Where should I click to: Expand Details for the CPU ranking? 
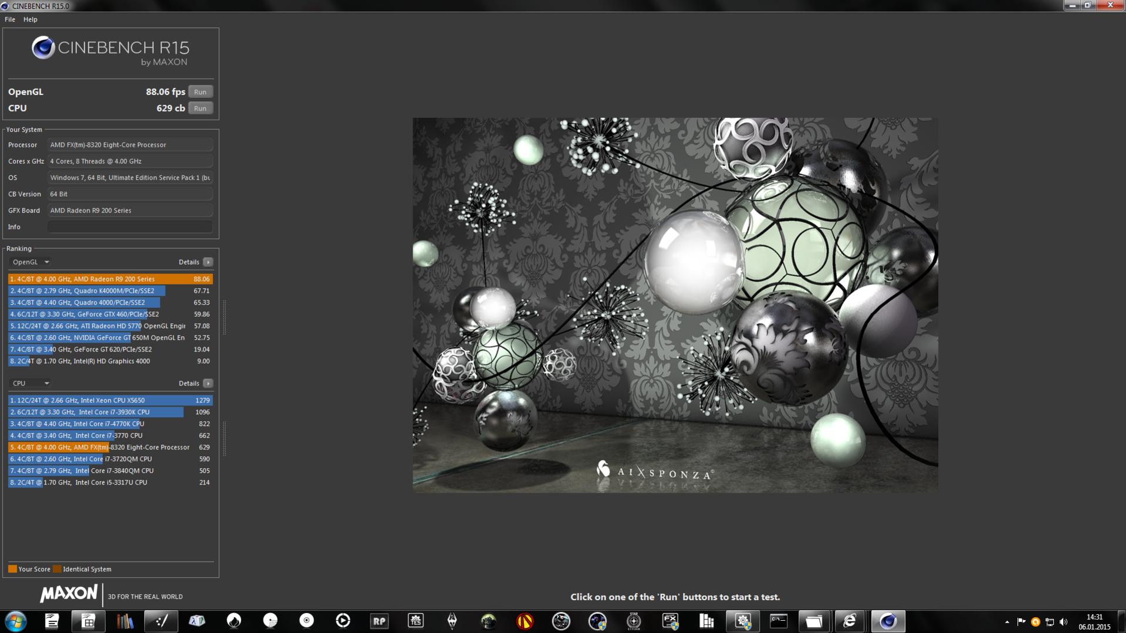208,383
